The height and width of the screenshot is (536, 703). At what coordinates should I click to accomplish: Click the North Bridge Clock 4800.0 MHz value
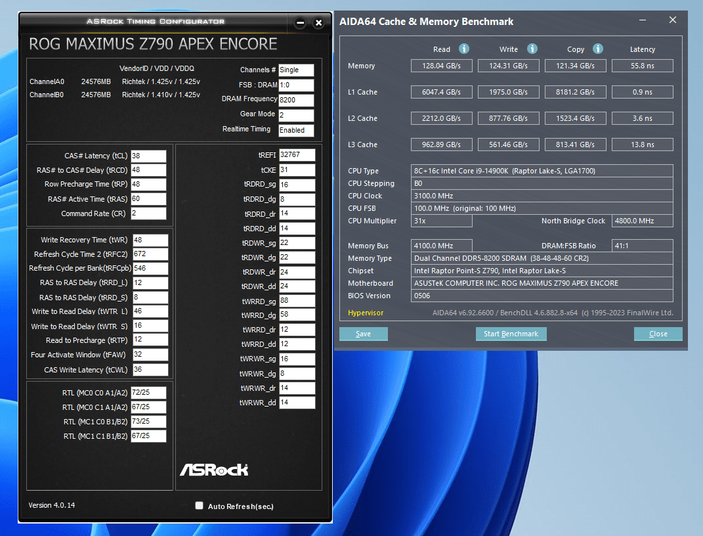[643, 221]
